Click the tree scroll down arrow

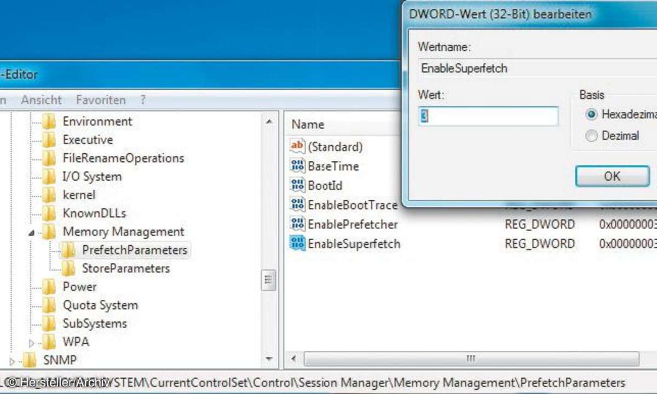268,360
